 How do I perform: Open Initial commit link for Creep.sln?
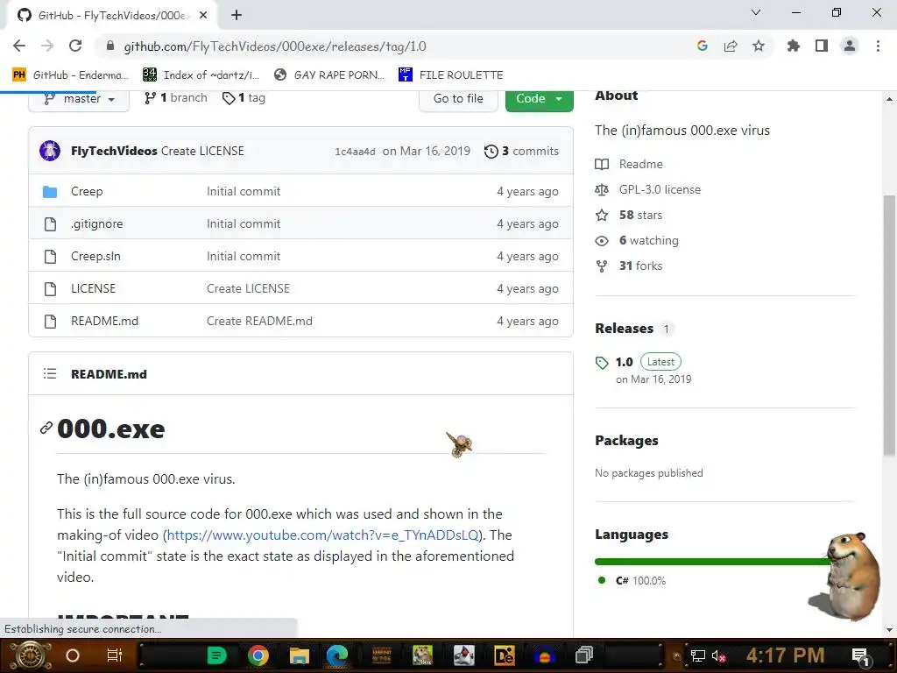coord(244,257)
